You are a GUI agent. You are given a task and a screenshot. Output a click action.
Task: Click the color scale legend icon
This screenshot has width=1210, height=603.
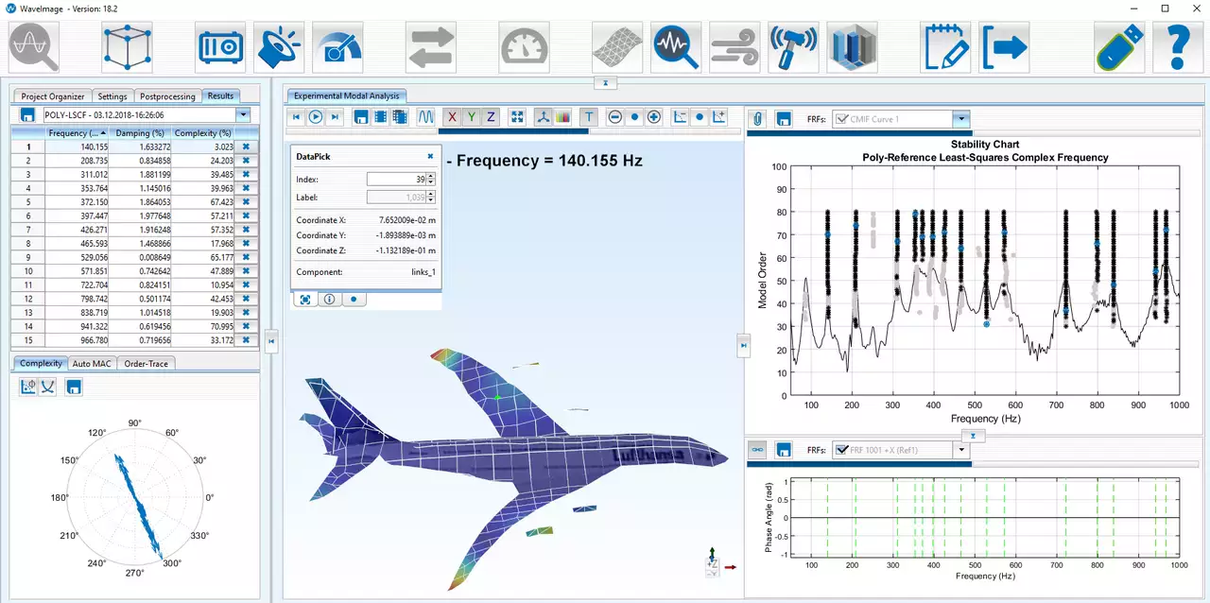point(563,117)
